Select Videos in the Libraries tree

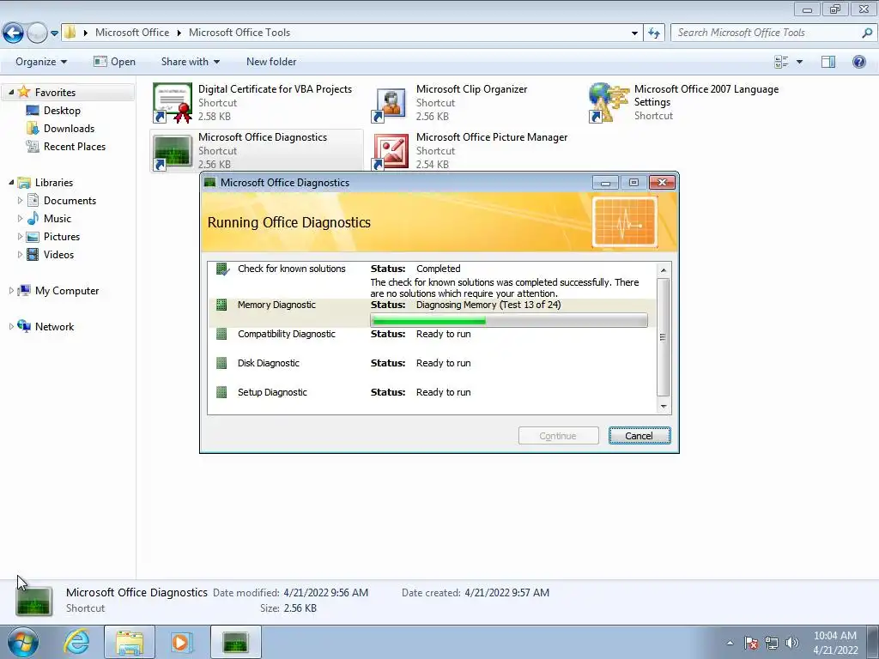pos(51,254)
